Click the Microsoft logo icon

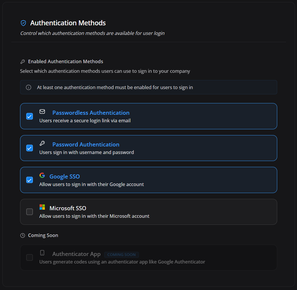tap(42, 207)
